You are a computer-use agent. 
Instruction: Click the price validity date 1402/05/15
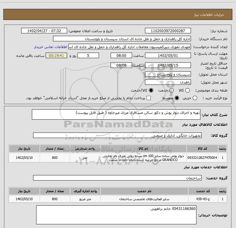coord(168,65)
